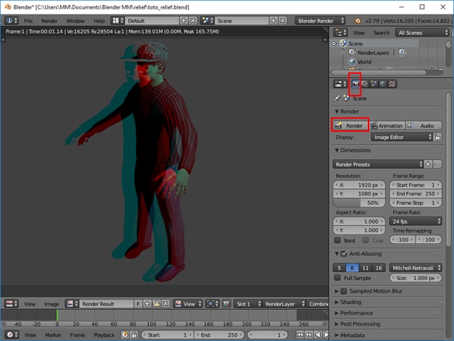Open the Frame Rate 24 fps dropdown
The width and height of the screenshot is (454, 341).
point(416,222)
